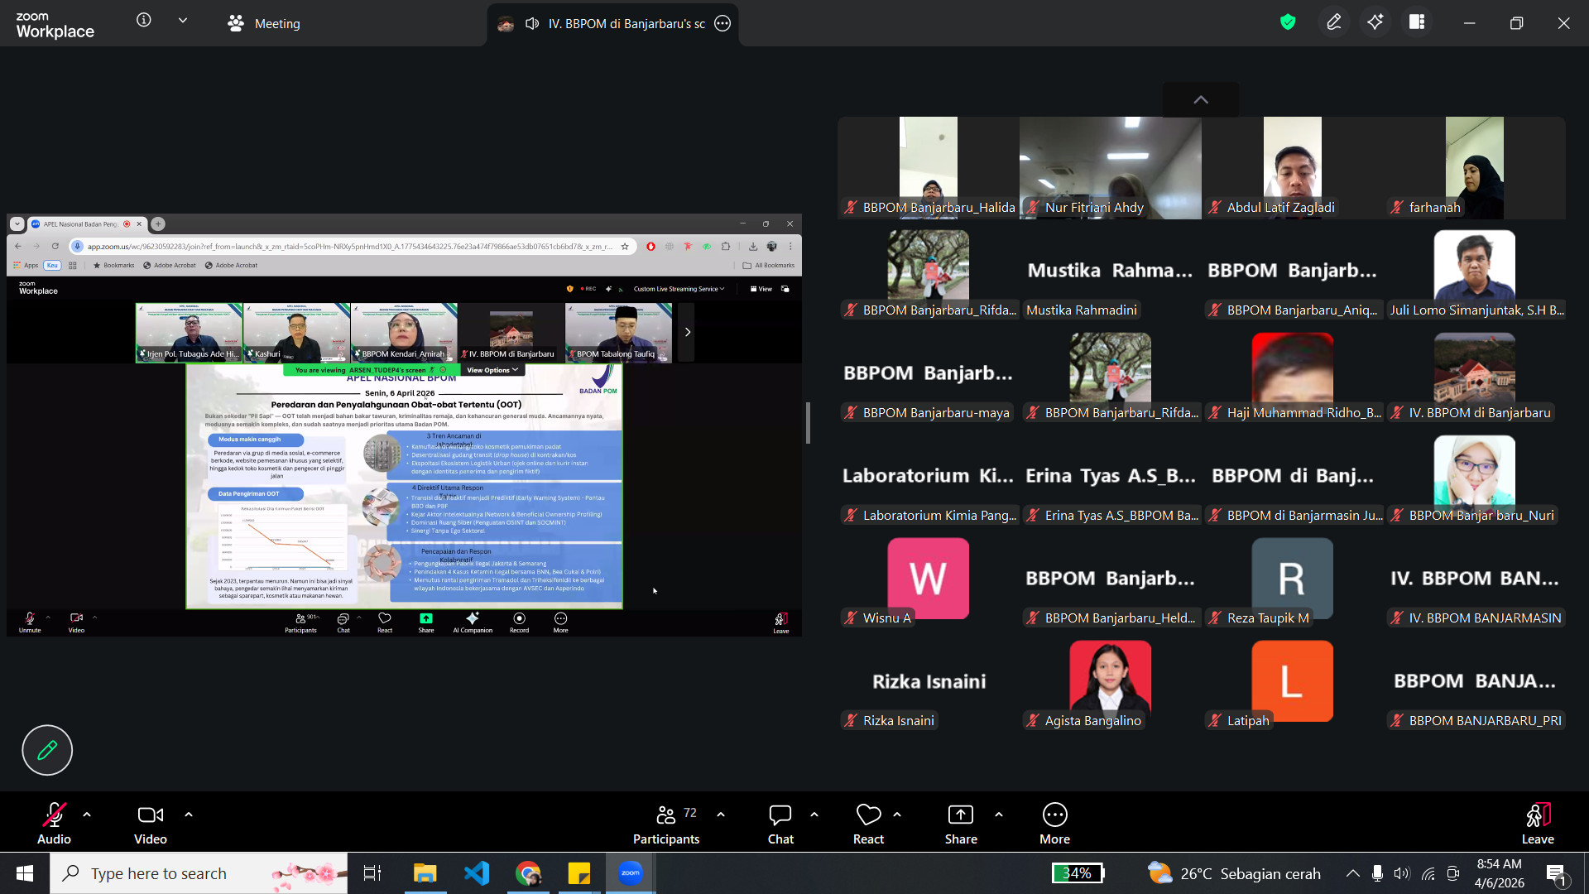Expand the Share options caret

point(999,815)
